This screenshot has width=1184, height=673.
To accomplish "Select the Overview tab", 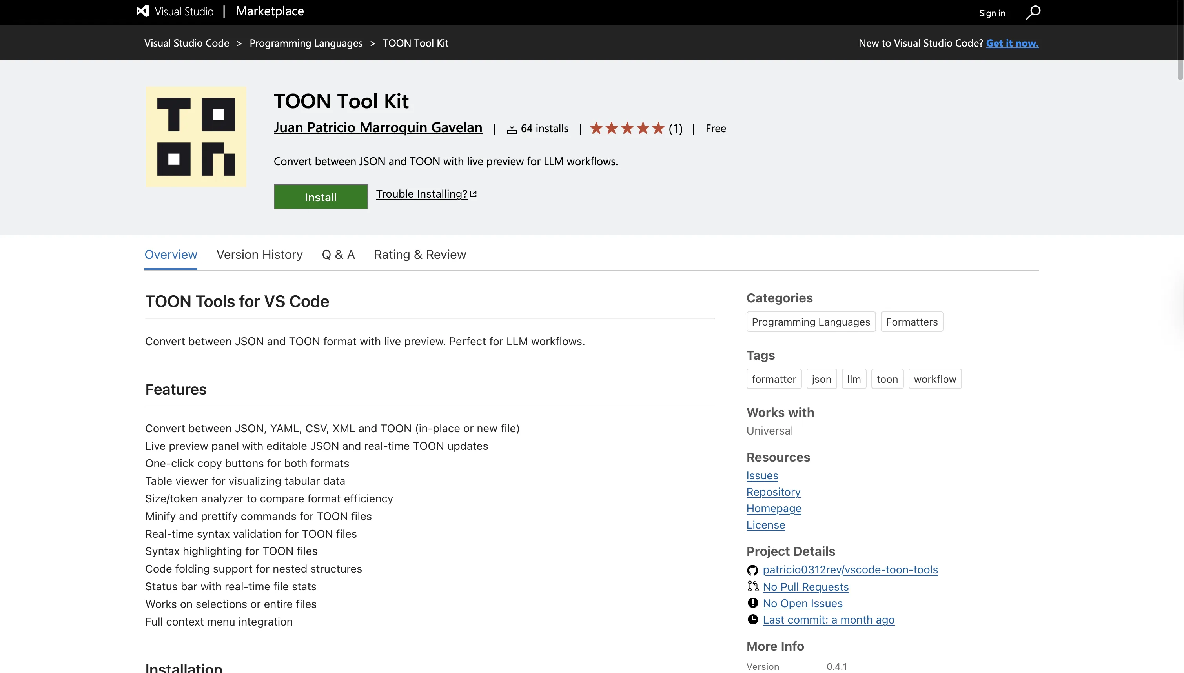I will [171, 255].
